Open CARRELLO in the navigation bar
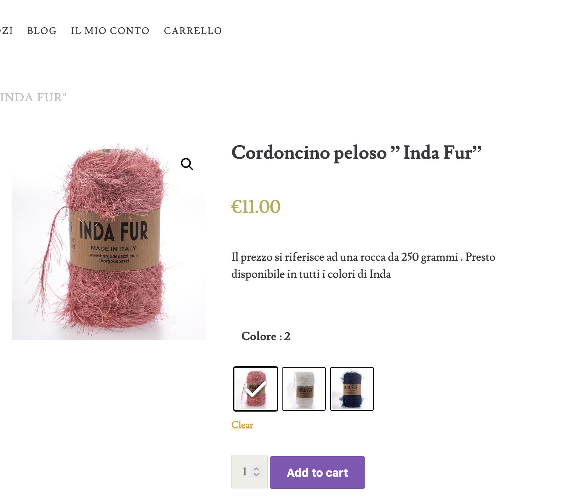Image resolution: width=563 pixels, height=498 pixels. [x=193, y=31]
